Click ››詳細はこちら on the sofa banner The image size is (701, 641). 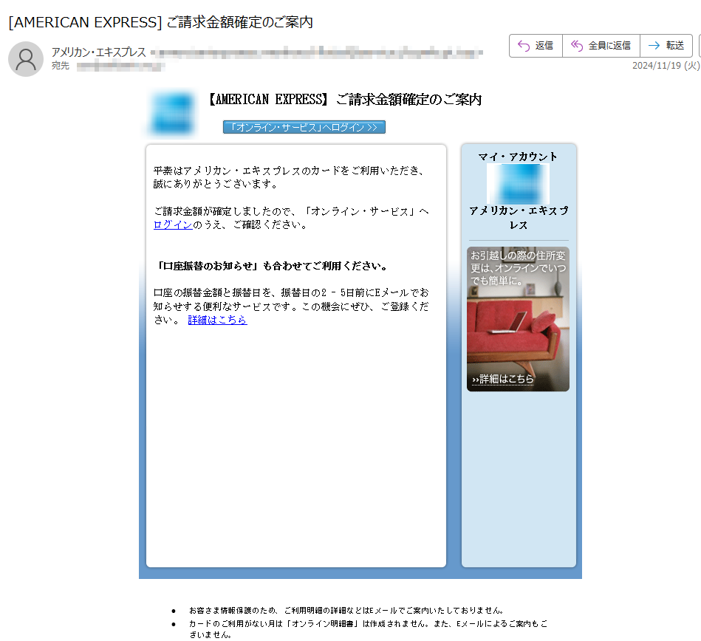pos(503,379)
